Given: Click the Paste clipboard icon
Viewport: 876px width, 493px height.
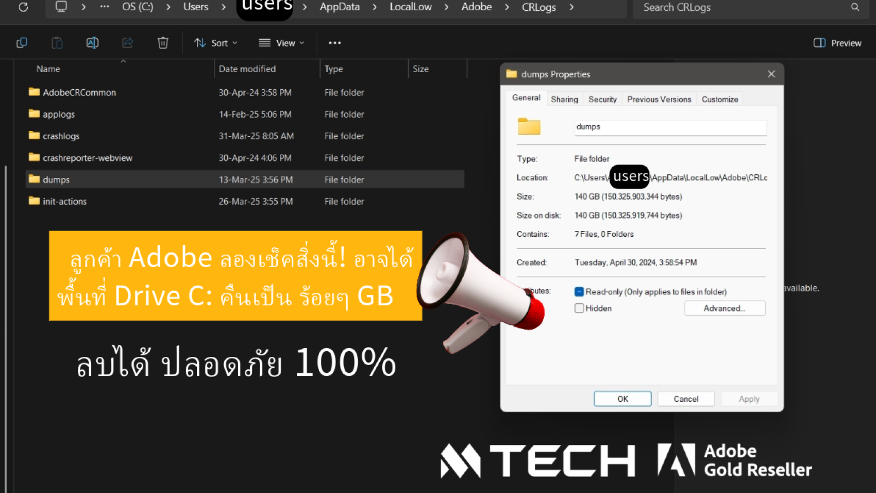Looking at the screenshot, I should pos(57,43).
